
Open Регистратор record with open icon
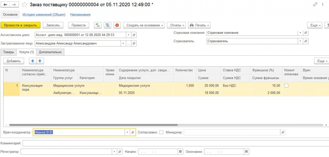(120, 152)
